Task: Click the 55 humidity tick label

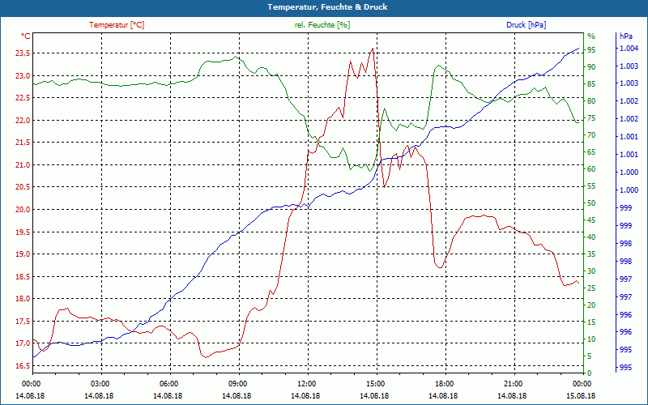Action: pyautogui.click(x=591, y=186)
